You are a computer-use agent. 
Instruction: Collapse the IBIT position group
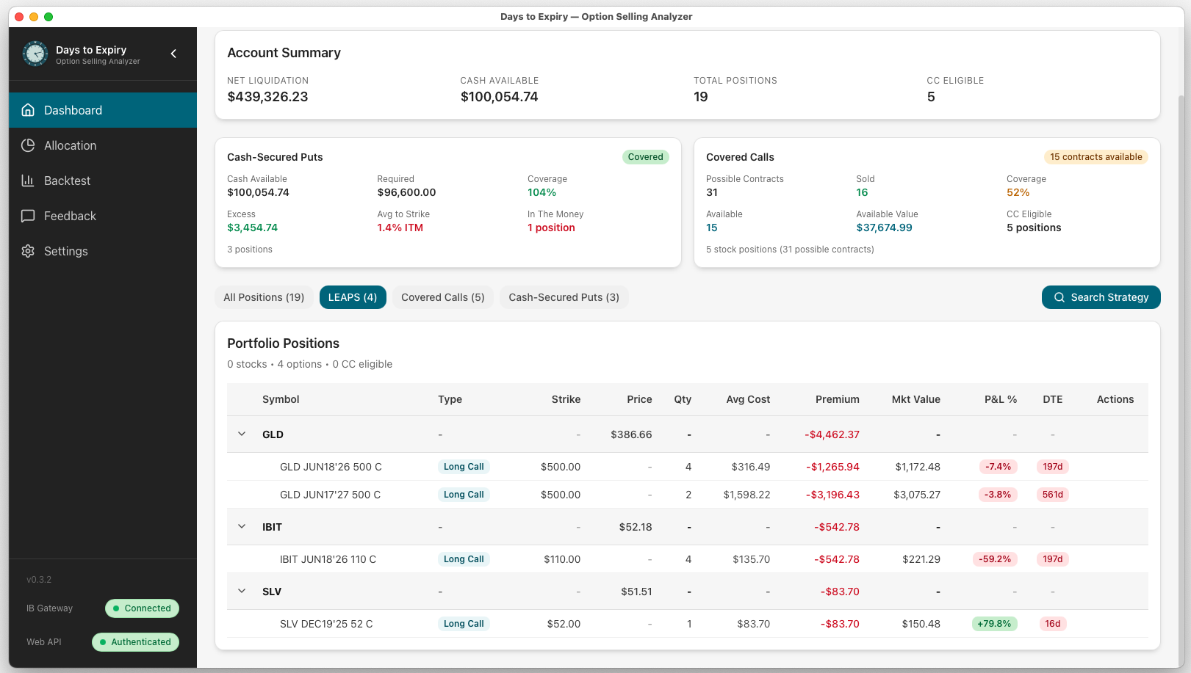[242, 526]
